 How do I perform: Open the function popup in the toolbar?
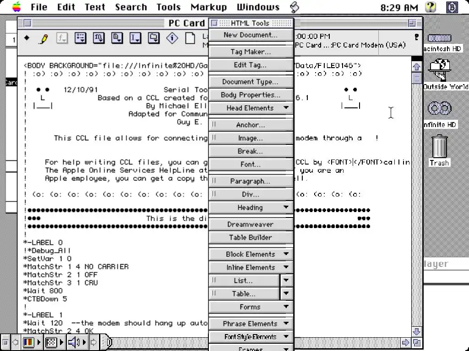tap(62, 38)
